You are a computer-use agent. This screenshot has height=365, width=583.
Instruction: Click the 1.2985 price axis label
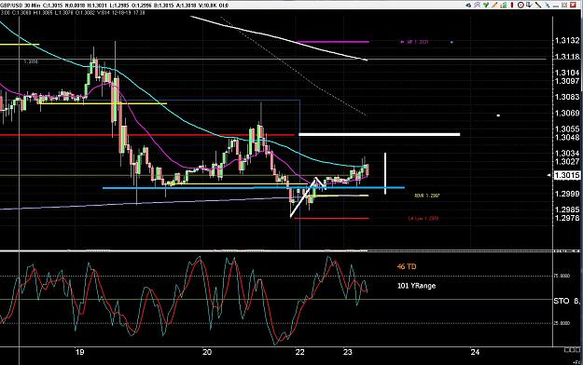[x=566, y=210]
